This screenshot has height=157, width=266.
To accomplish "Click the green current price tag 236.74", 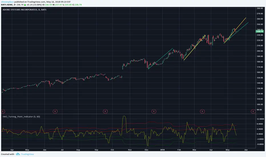I will 260,31.
